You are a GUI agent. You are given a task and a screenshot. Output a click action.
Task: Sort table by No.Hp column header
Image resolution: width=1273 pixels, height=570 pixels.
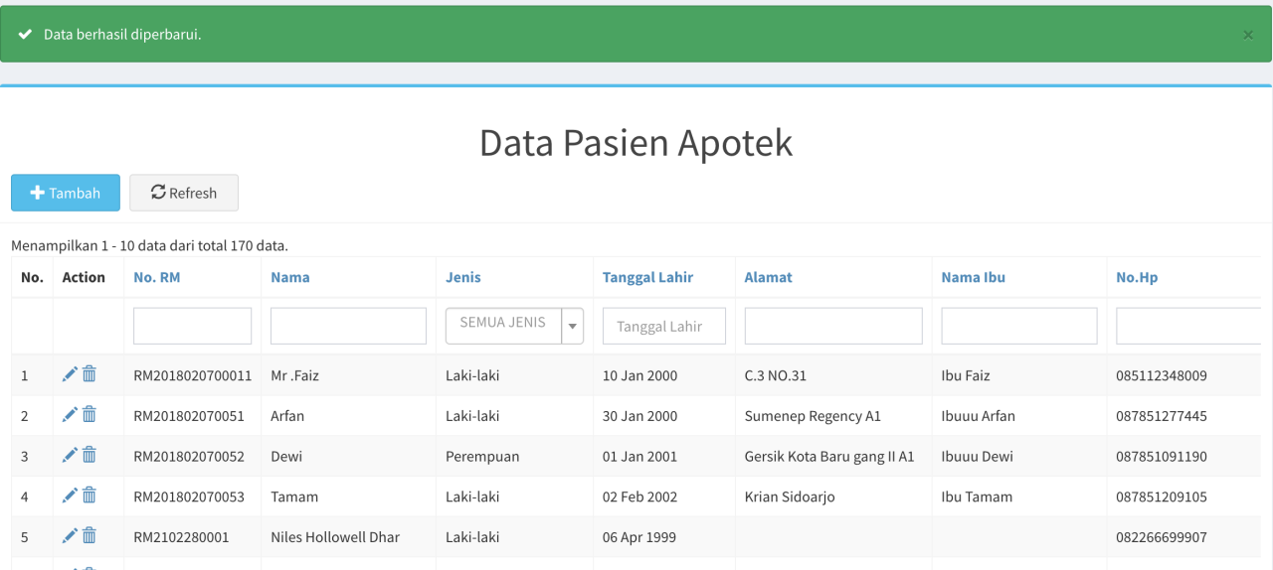(1137, 277)
